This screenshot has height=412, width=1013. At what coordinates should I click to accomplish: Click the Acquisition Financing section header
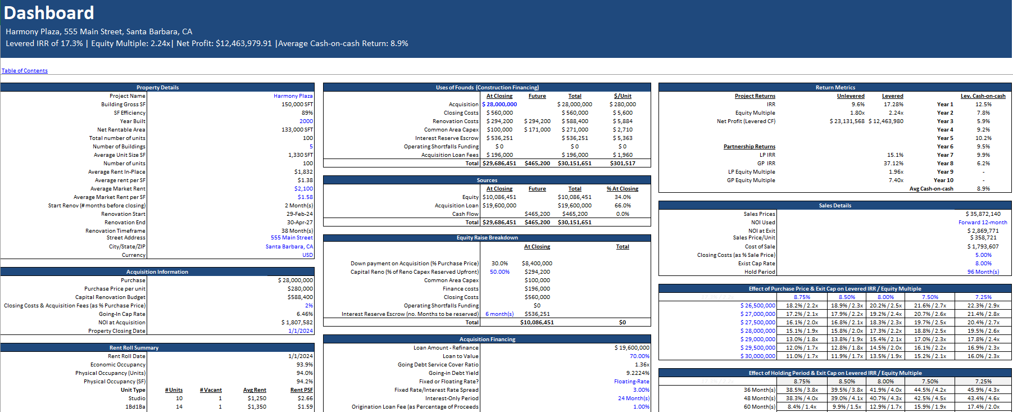click(487, 339)
